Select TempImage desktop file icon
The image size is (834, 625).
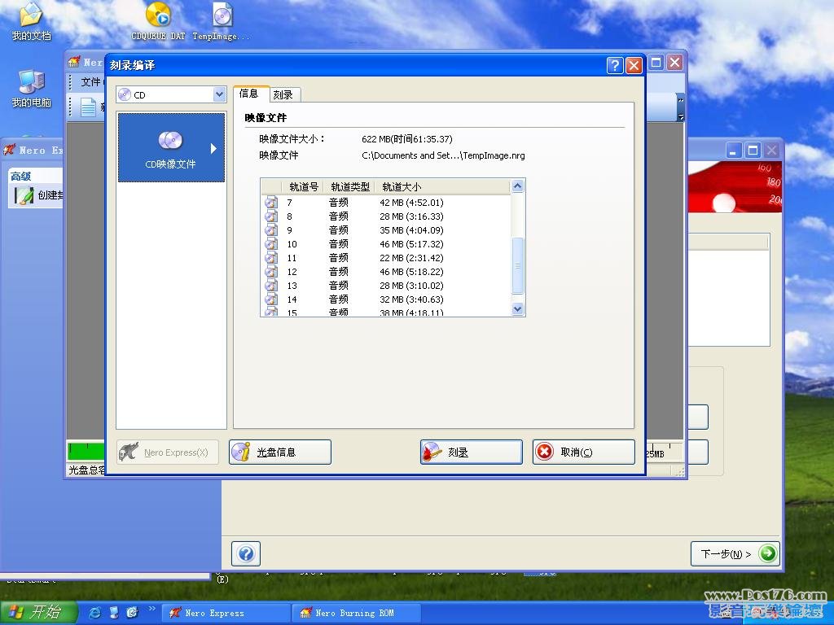click(222, 21)
